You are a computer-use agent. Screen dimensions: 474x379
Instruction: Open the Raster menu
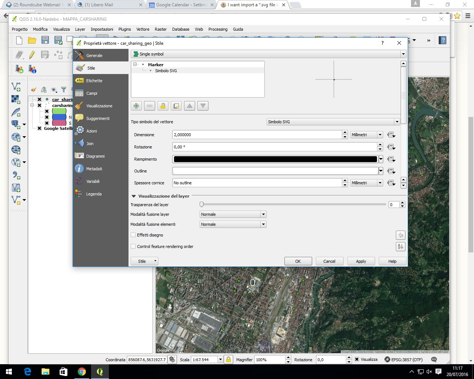point(161,29)
